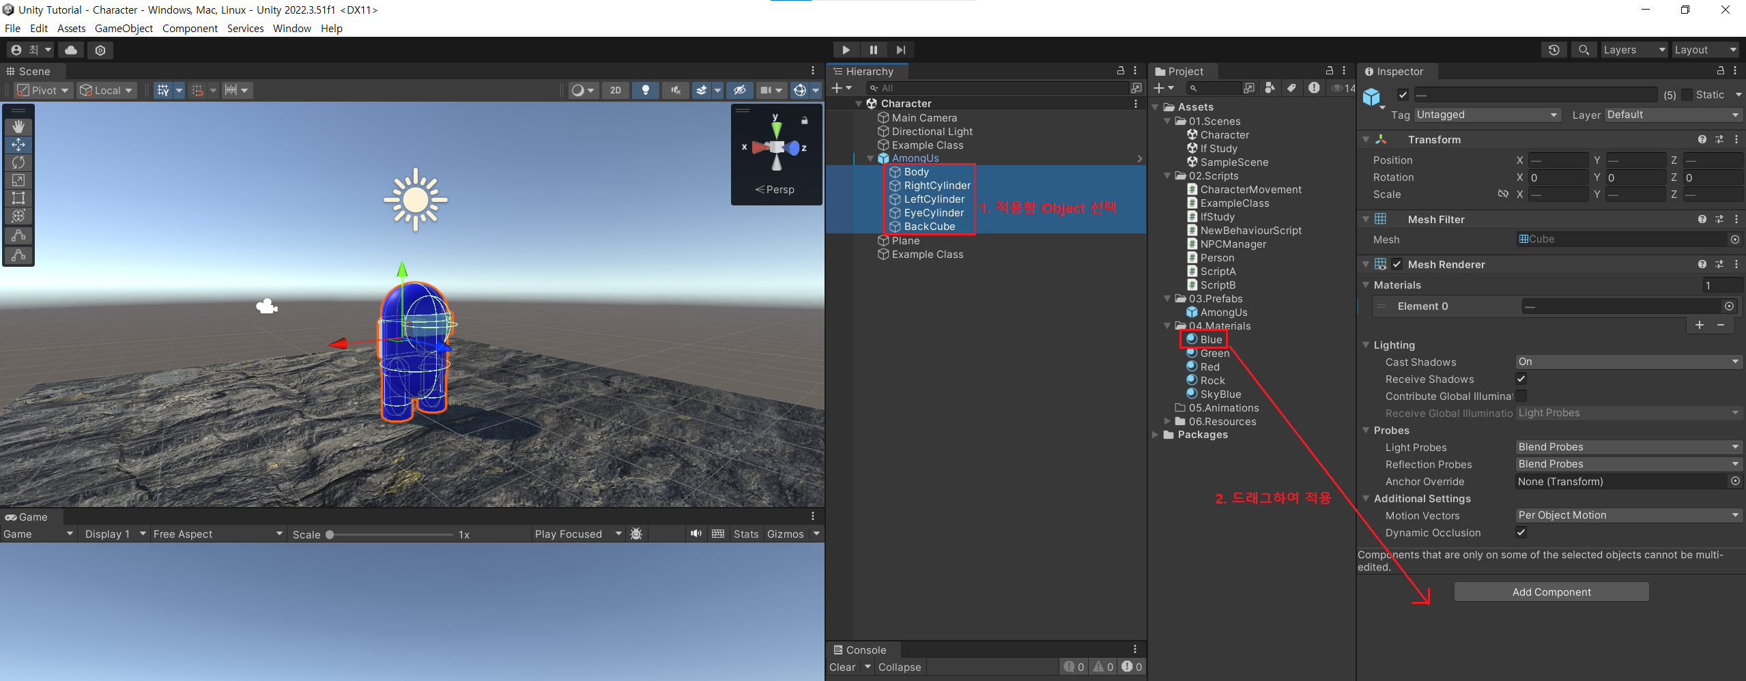Expand the Packages folder in Project

1156,435
